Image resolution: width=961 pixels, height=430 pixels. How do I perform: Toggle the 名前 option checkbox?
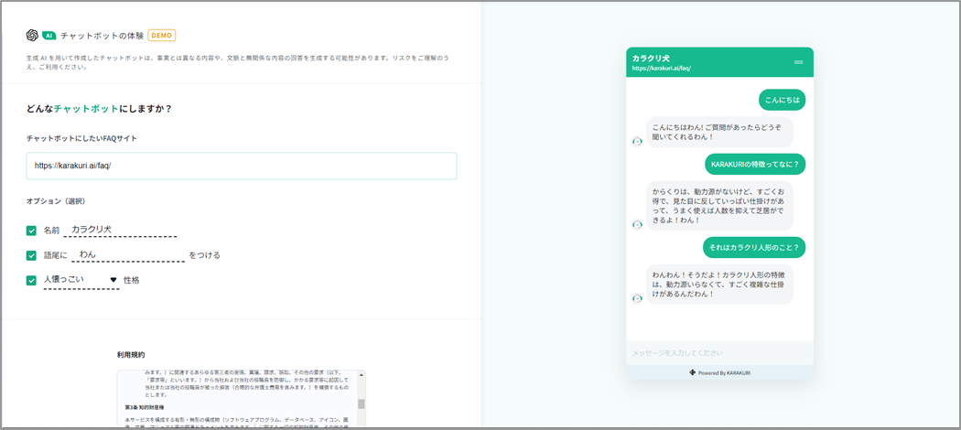tap(31, 231)
